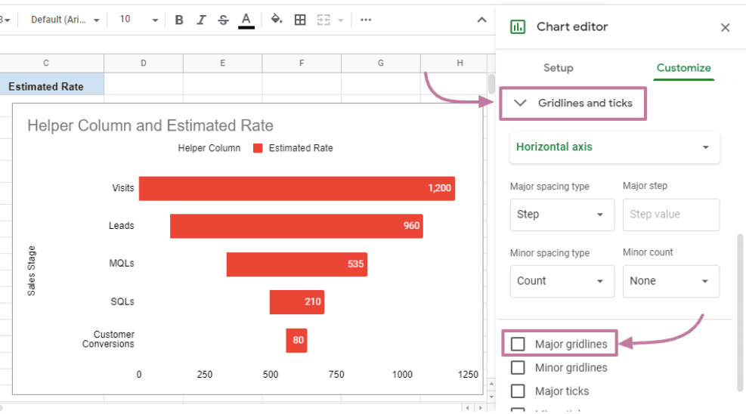
Task: Open Minor count None dropdown
Action: pos(671,281)
